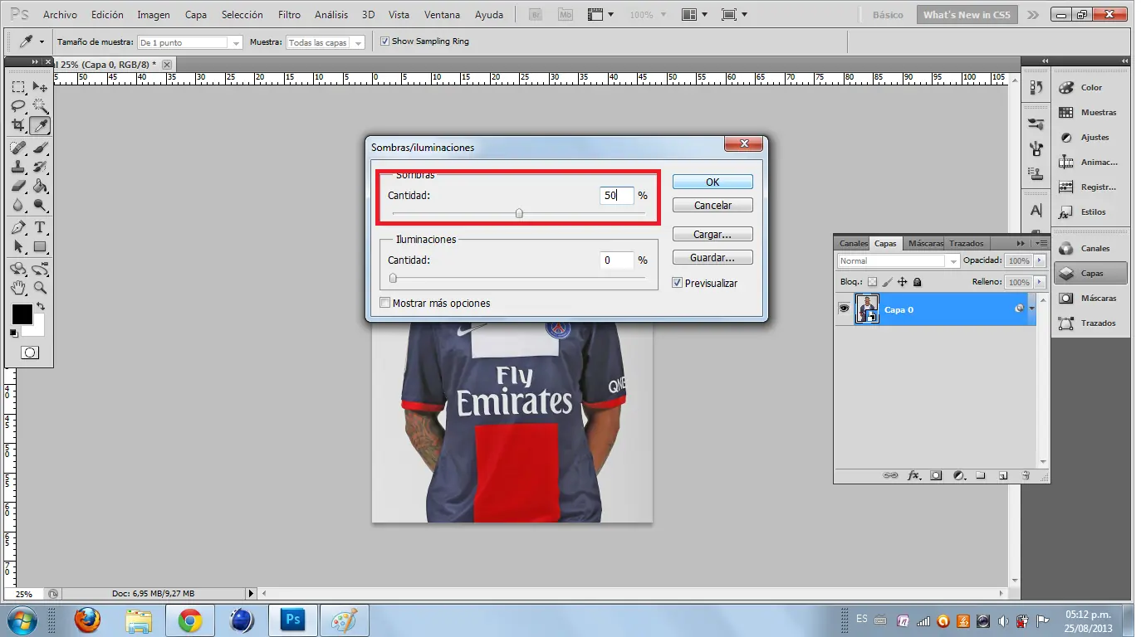Switch to the Canales tab
The height and width of the screenshot is (637, 1141).
click(x=854, y=243)
